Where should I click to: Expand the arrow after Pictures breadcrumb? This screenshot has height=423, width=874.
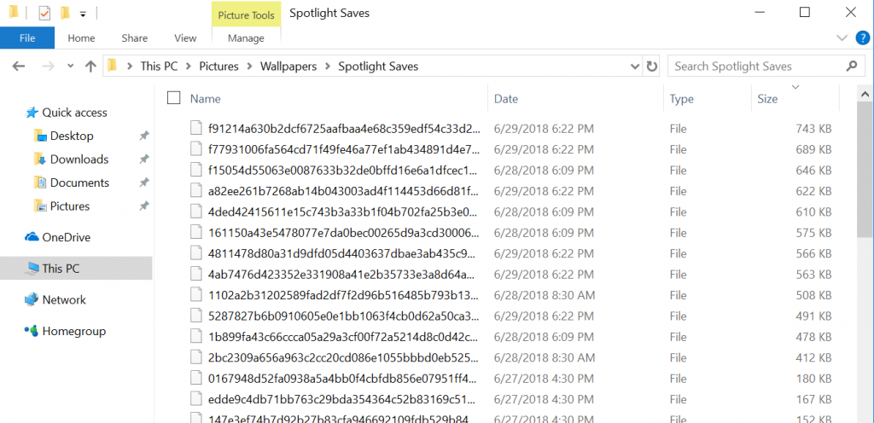(x=249, y=67)
